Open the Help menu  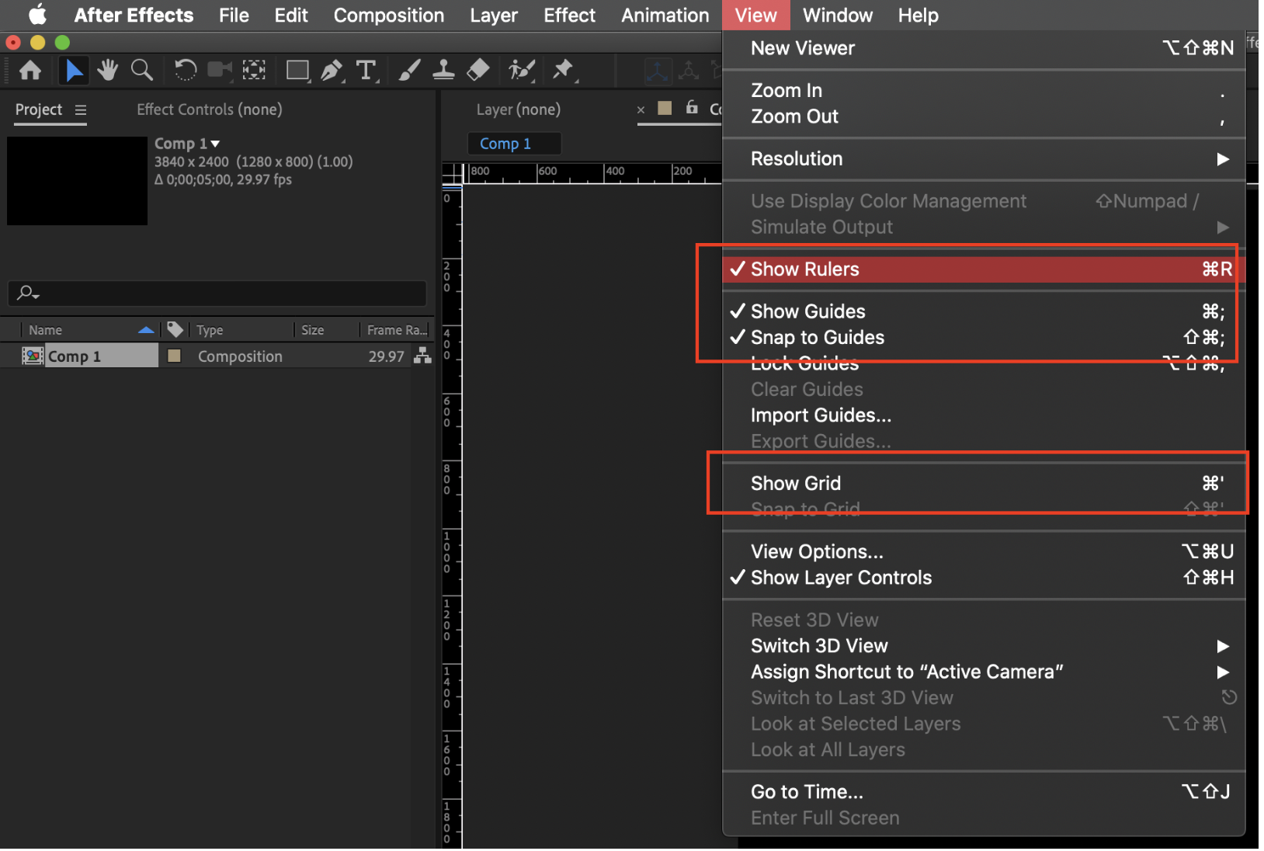pos(918,15)
